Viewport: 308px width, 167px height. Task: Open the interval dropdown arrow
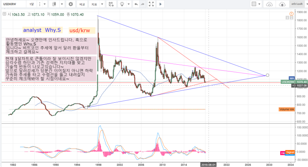45,4
